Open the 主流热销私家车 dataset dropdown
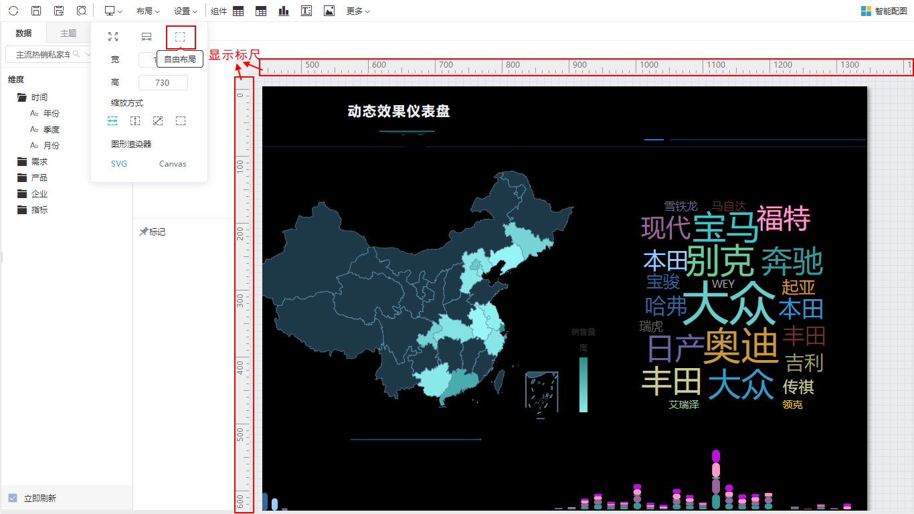This screenshot has height=514, width=914. tap(47, 54)
